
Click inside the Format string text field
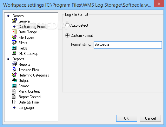pos(128,45)
